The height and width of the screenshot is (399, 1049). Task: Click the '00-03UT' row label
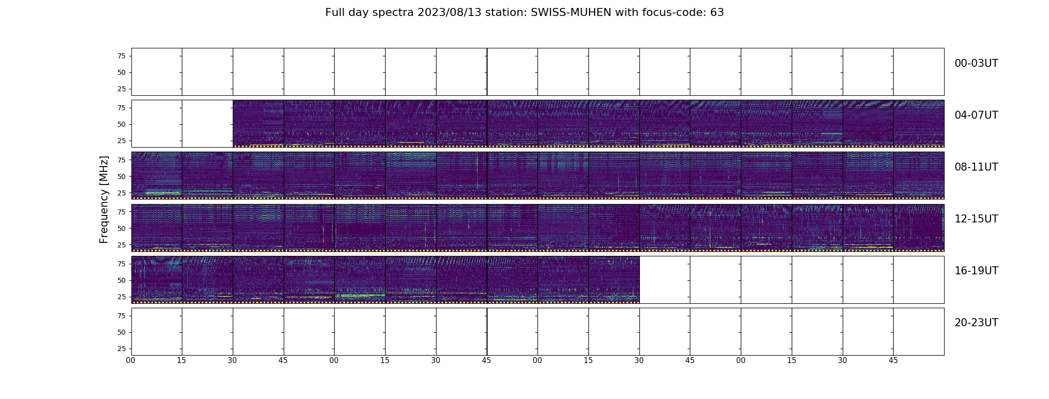976,63
